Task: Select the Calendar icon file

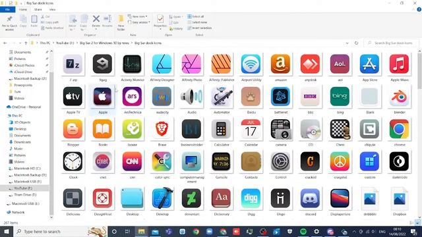Action: [x=251, y=132]
